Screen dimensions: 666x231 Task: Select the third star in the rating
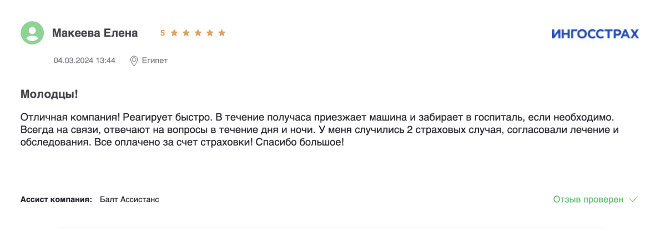pos(198,33)
